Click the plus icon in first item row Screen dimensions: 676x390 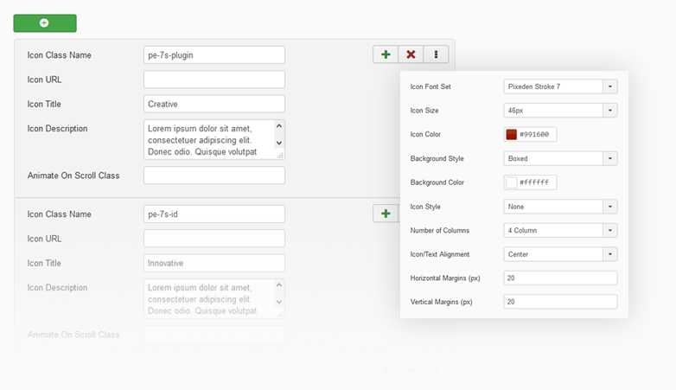(x=386, y=54)
